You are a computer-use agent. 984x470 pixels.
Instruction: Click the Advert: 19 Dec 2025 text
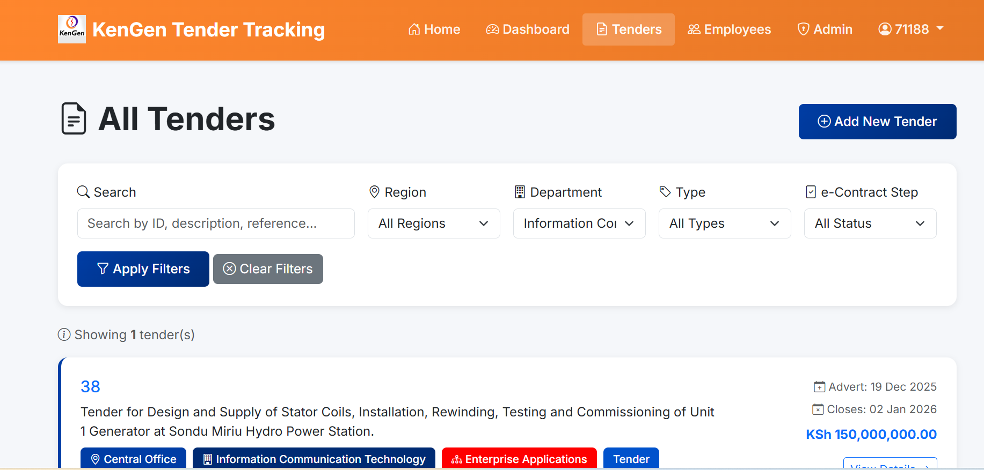[882, 387]
